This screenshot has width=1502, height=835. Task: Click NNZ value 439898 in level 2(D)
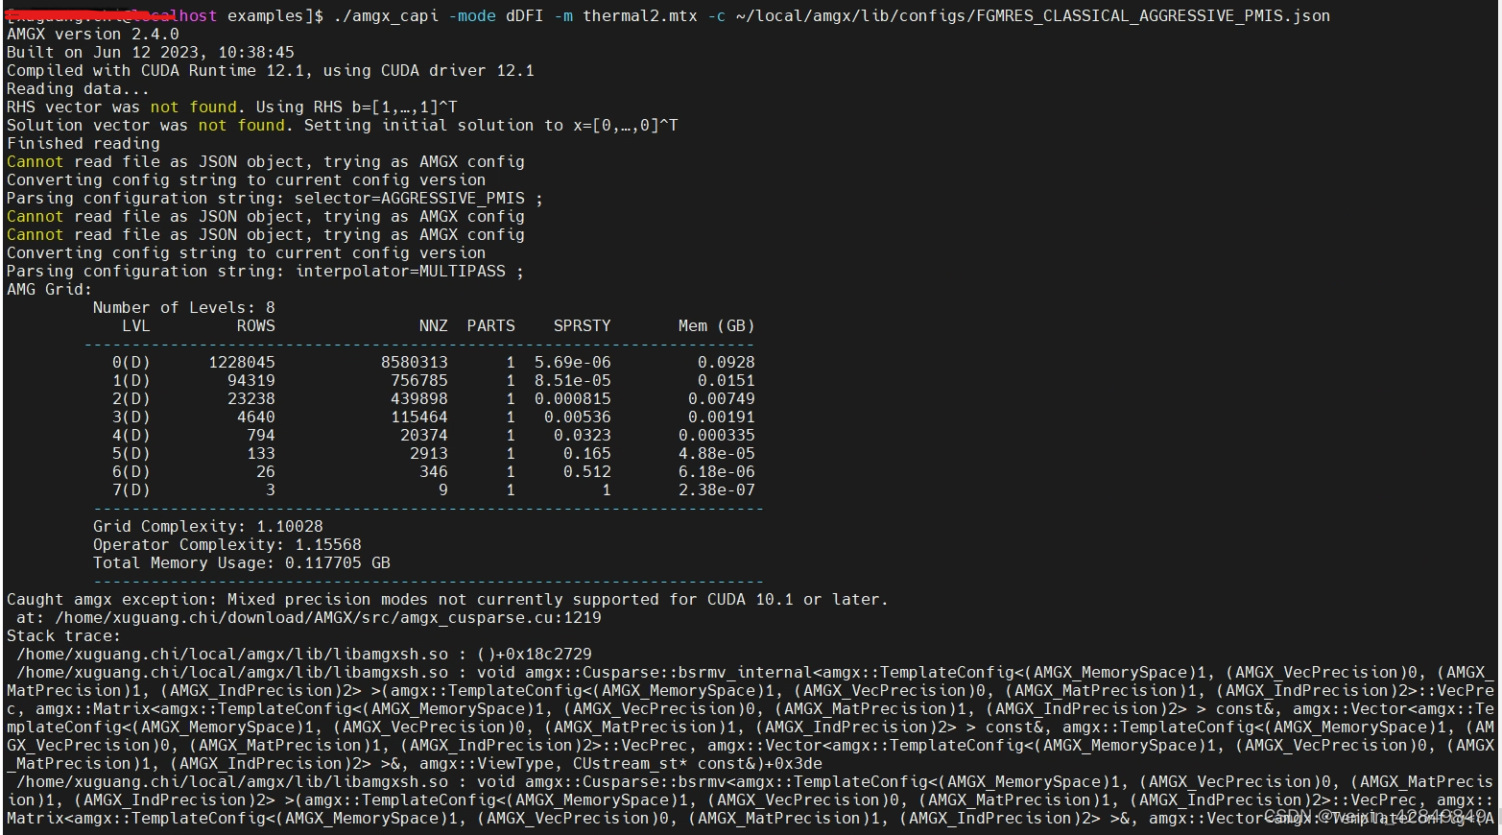[419, 399]
